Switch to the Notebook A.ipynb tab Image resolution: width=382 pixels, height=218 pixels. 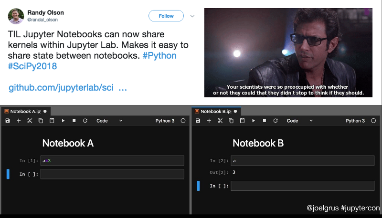[x=25, y=112]
